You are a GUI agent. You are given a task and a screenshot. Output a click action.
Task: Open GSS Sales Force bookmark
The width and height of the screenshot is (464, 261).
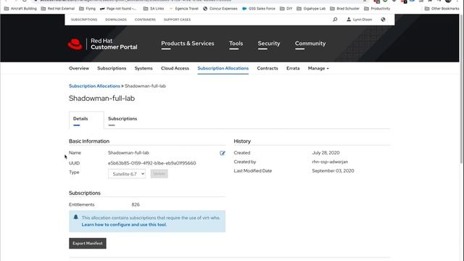pyautogui.click(x=259, y=9)
